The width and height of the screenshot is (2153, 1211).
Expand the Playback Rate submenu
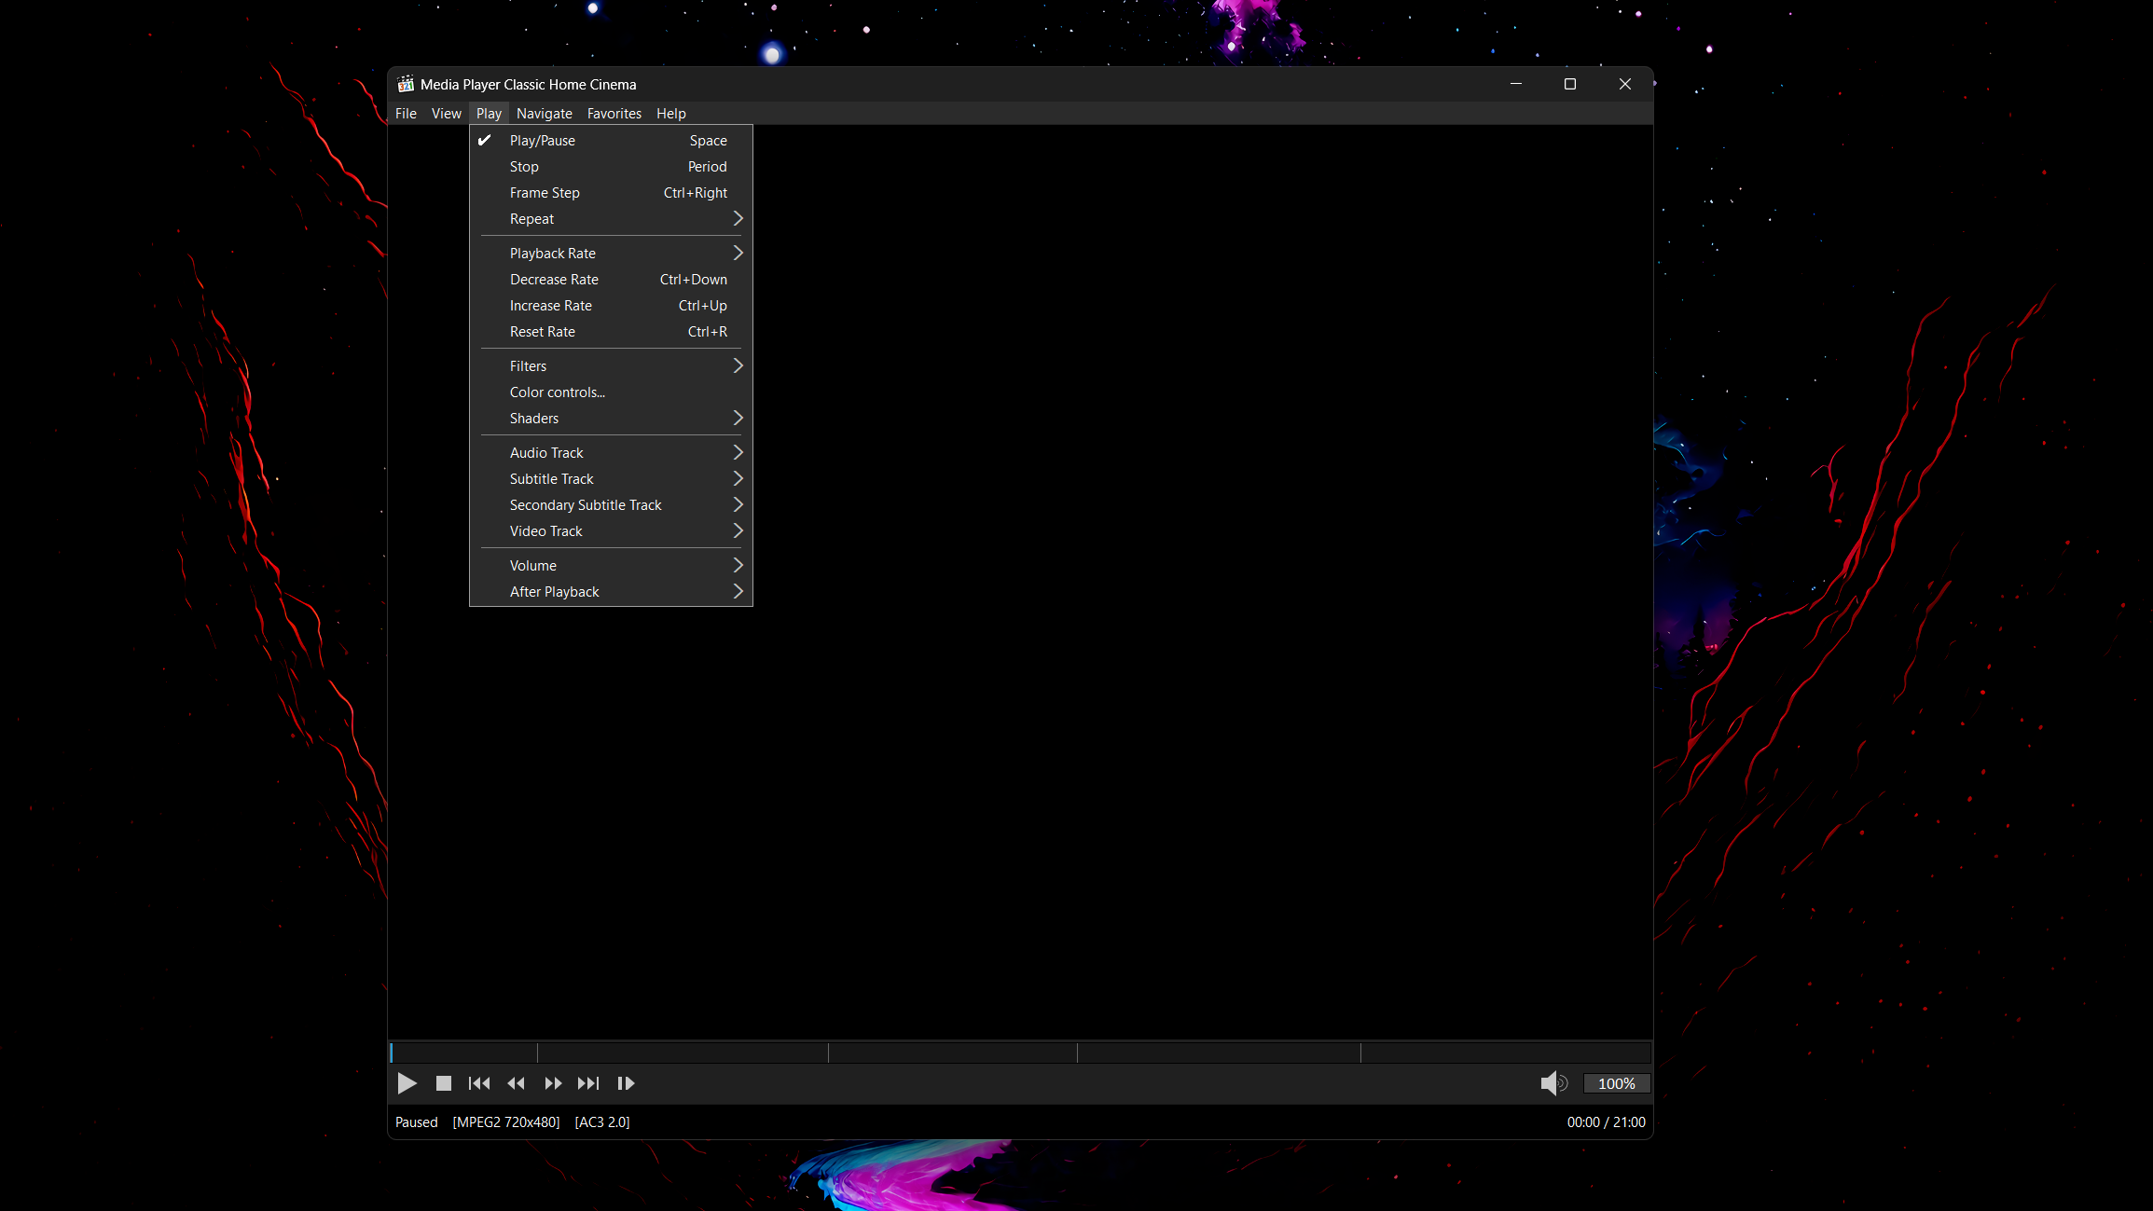[x=611, y=254]
